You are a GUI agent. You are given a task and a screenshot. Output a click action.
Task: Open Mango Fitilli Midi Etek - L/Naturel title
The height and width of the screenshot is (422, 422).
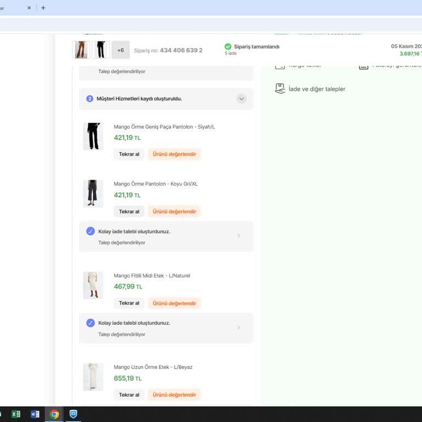[x=152, y=276]
